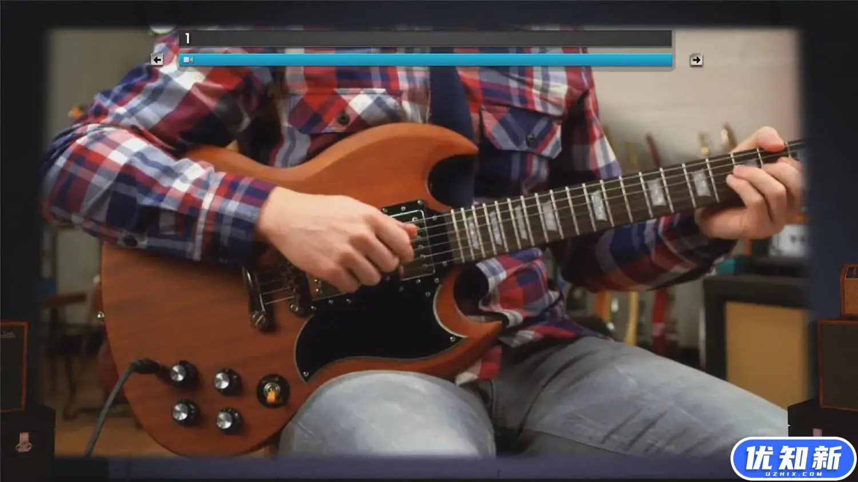Screen dimensions: 858x482
Task: Advance to the next section with the forward arrow
Action: (696, 60)
